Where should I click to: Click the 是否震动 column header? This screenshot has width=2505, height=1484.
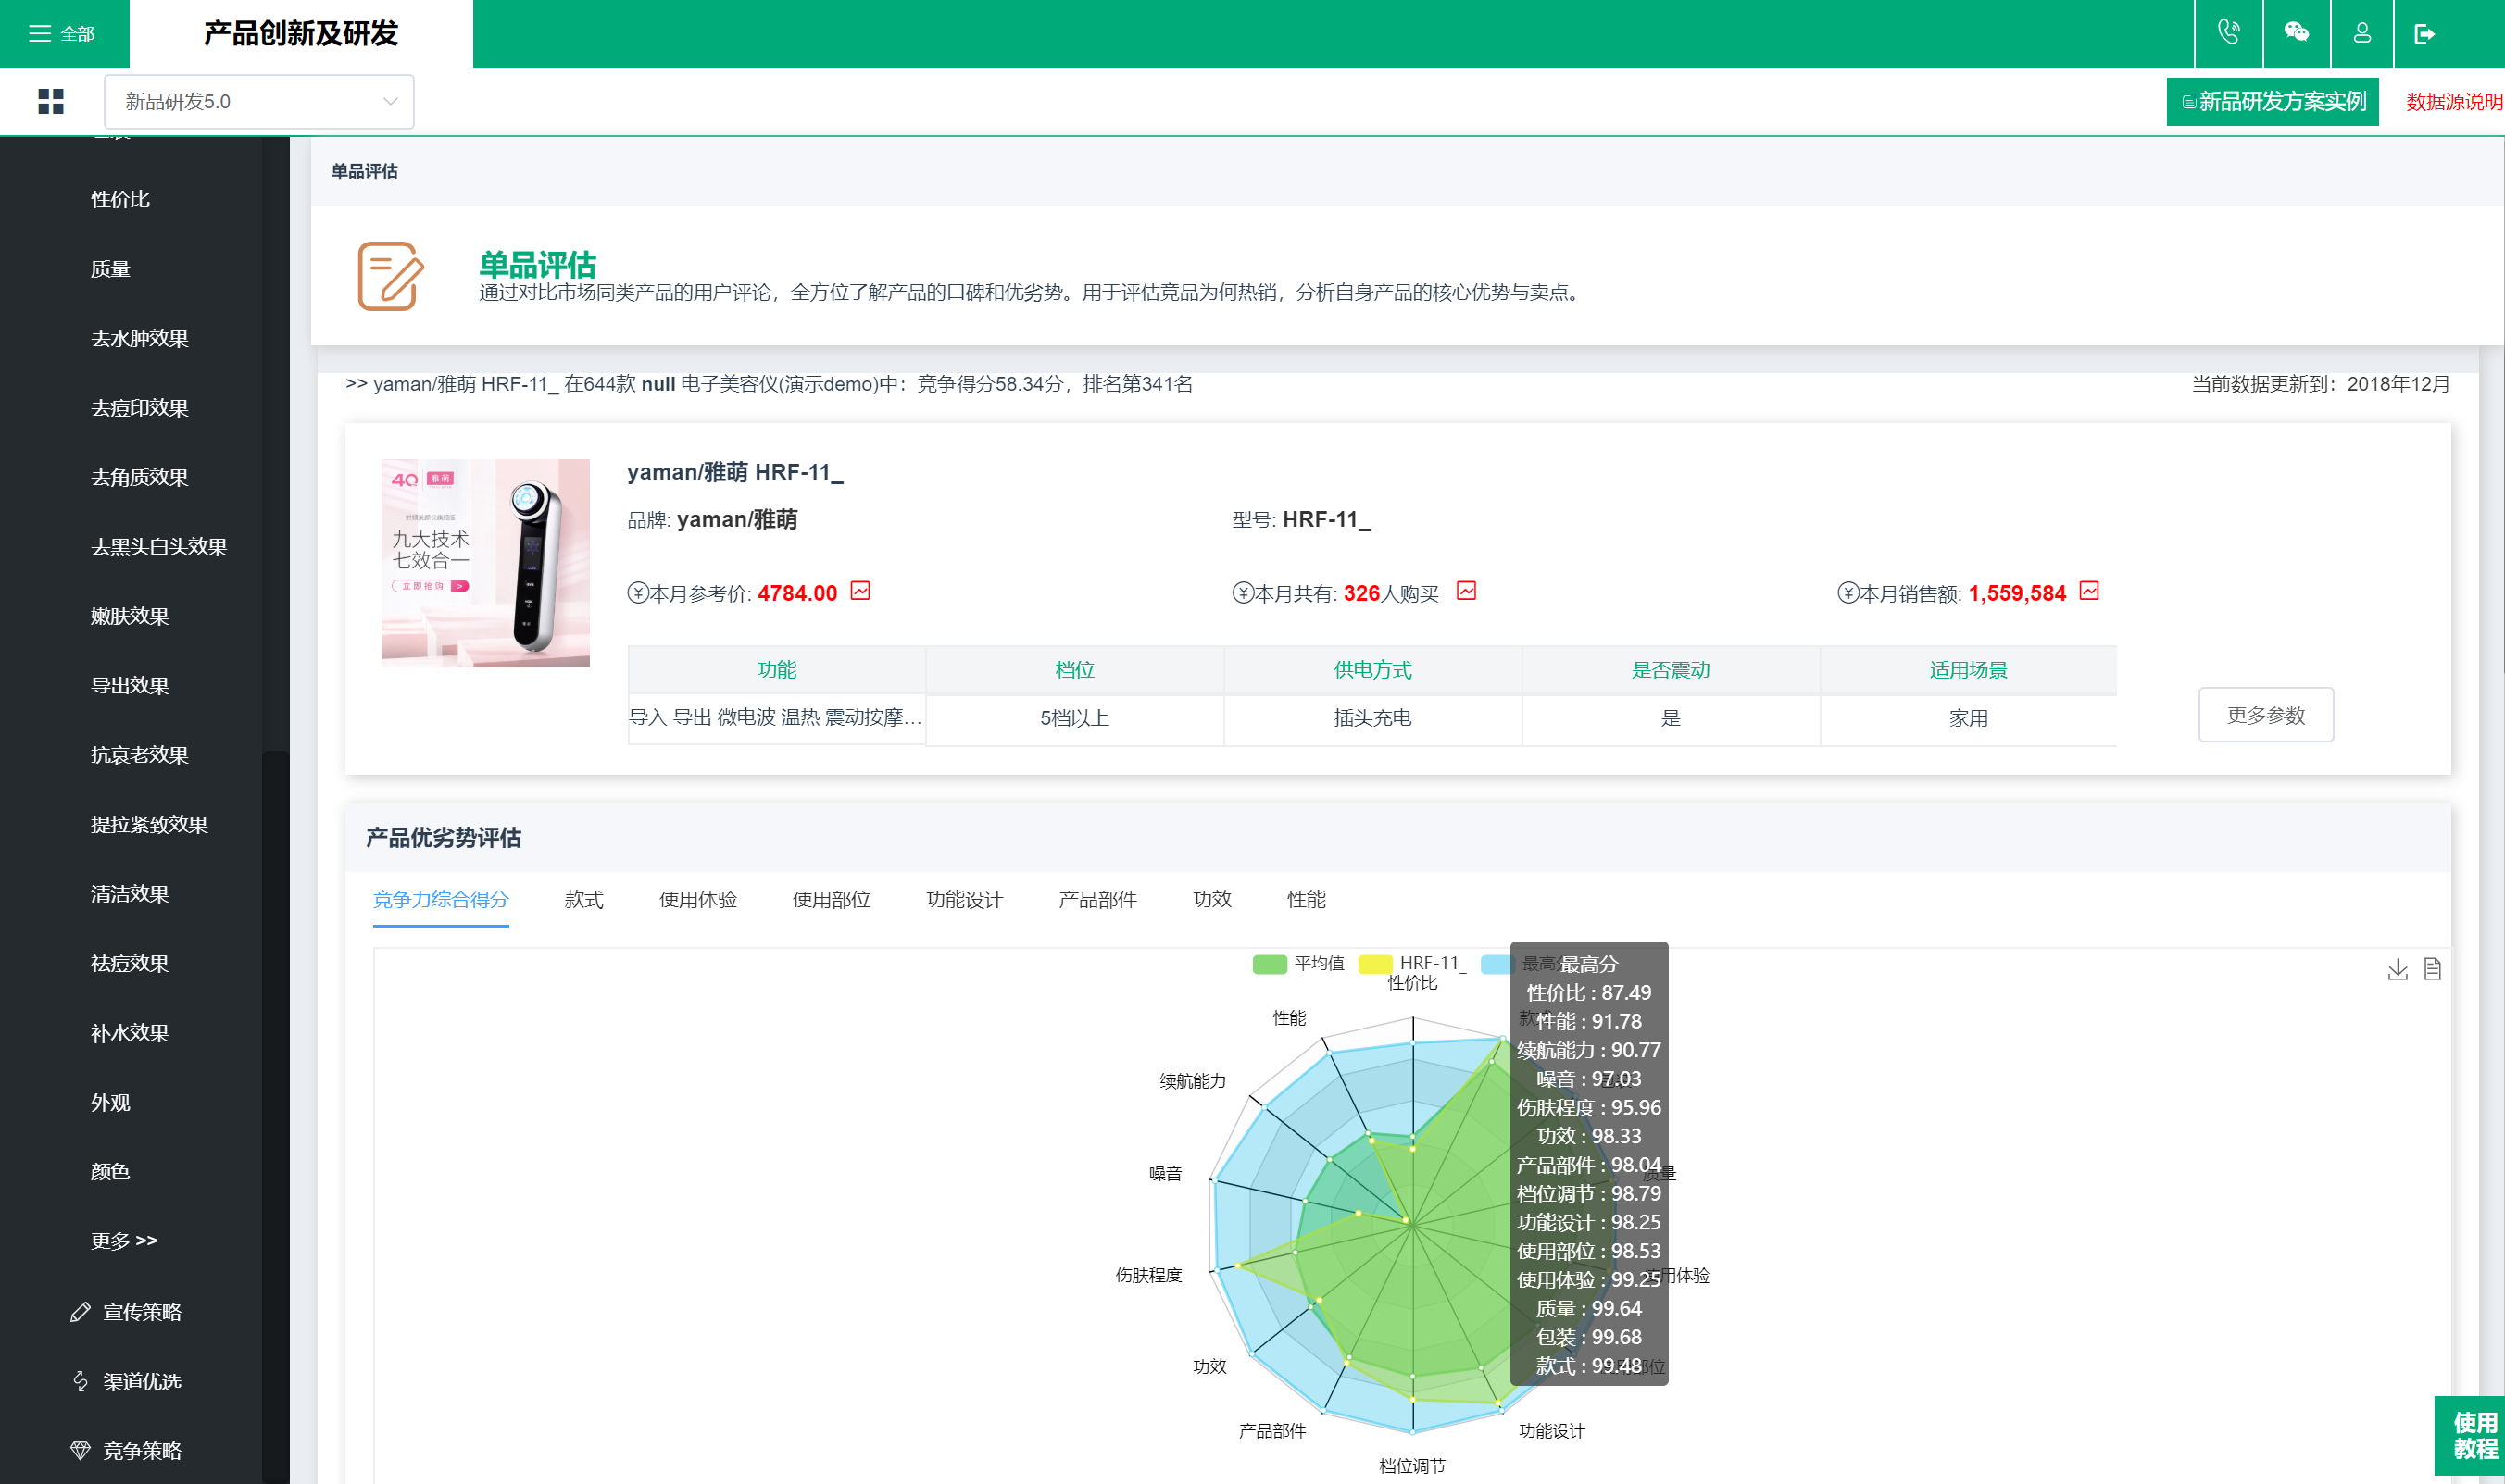click(x=1670, y=669)
